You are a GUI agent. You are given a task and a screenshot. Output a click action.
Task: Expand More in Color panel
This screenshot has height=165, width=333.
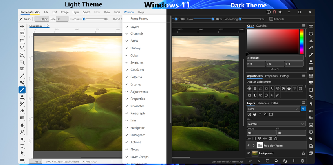click(x=275, y=69)
